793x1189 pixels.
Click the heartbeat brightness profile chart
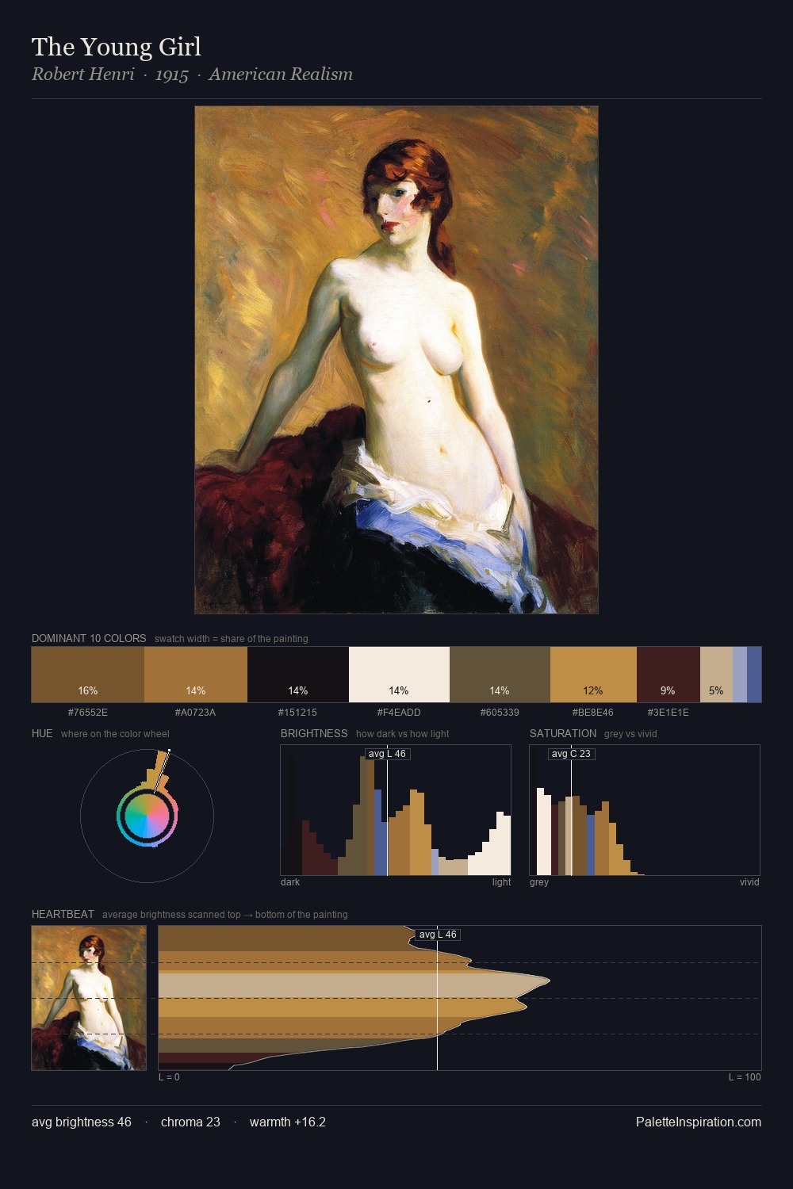point(460,998)
